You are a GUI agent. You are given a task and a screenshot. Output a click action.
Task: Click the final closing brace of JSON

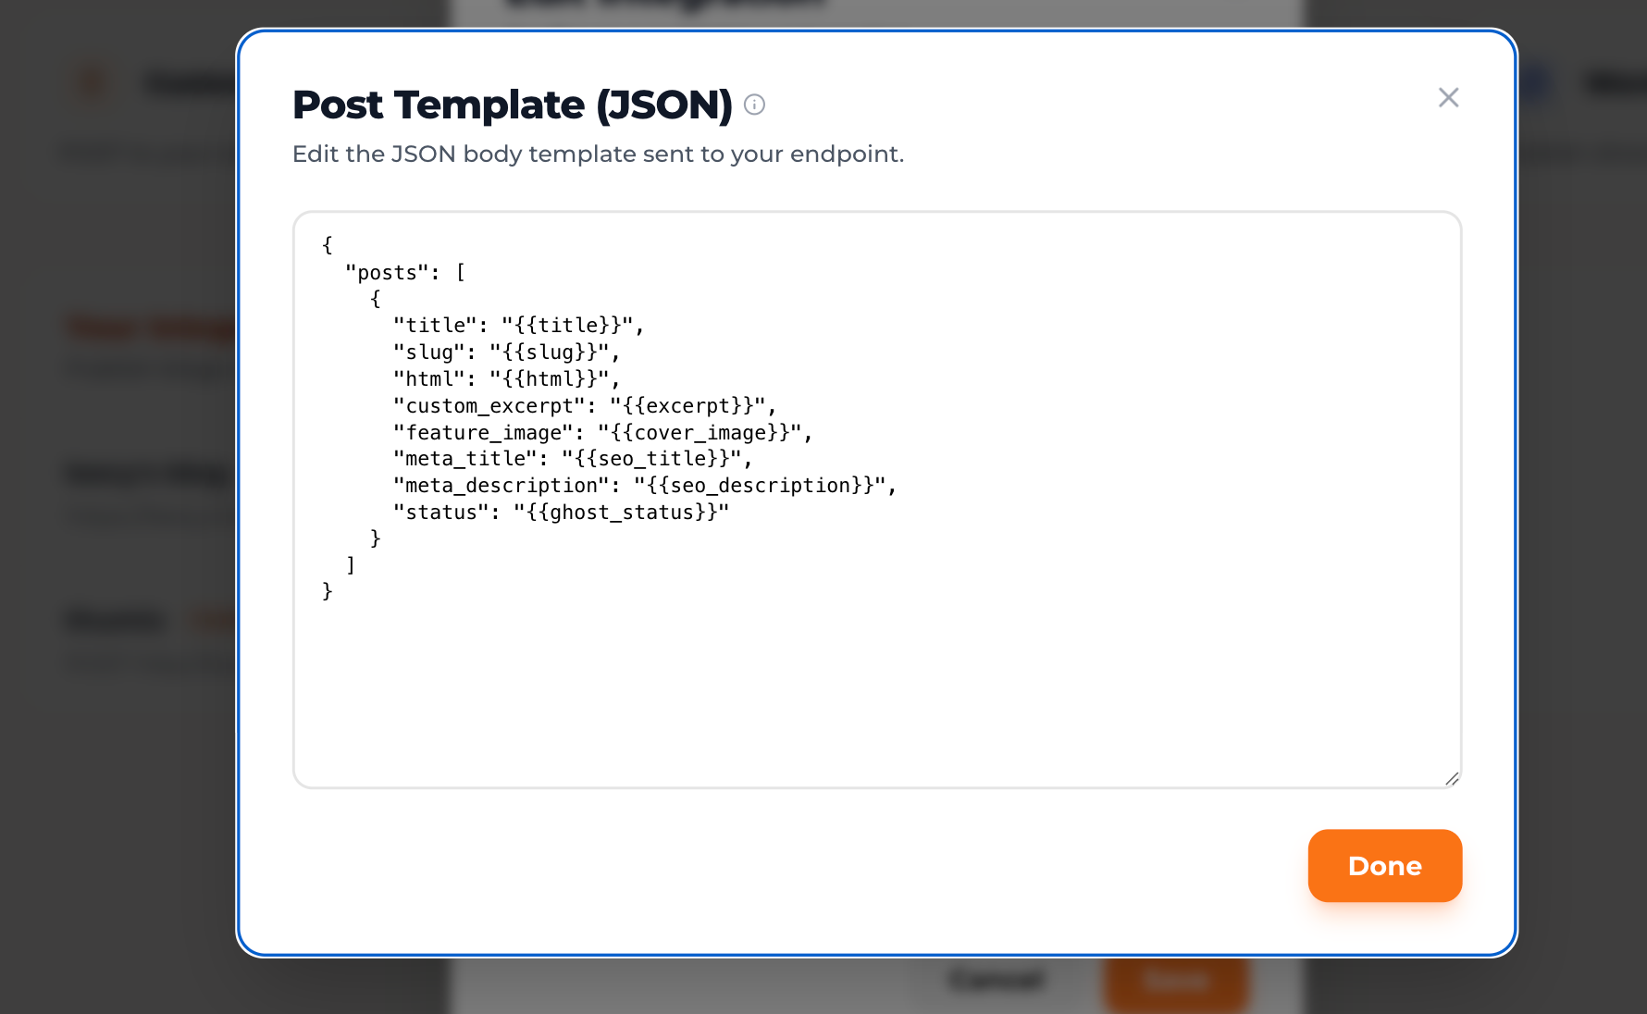328,591
